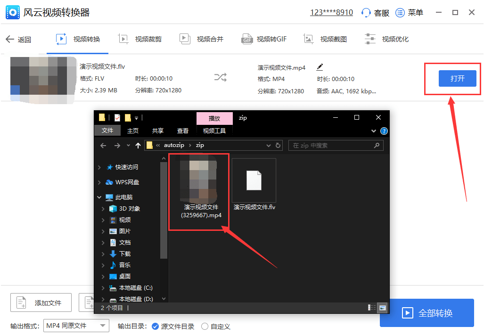
Task: Click the navigation pane vertical scrollbar
Action: [x=164, y=212]
